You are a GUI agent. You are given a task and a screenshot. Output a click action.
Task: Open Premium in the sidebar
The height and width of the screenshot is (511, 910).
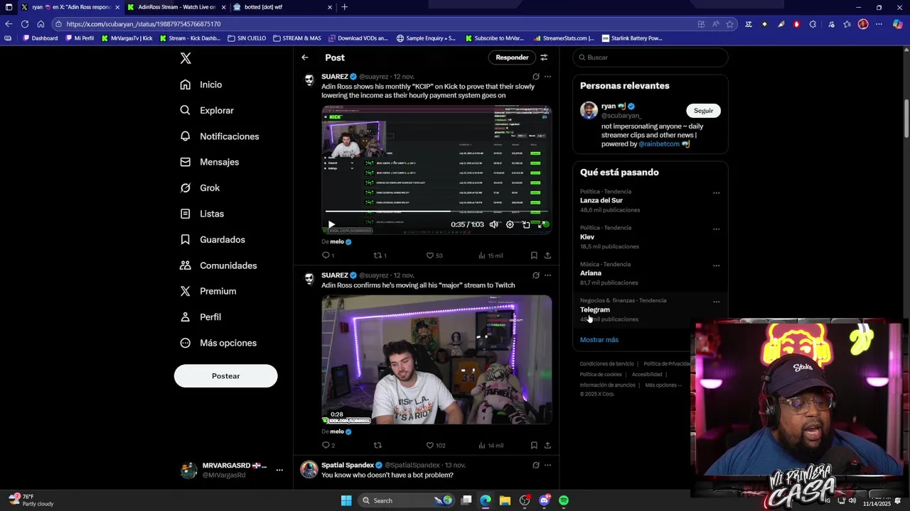click(208, 291)
